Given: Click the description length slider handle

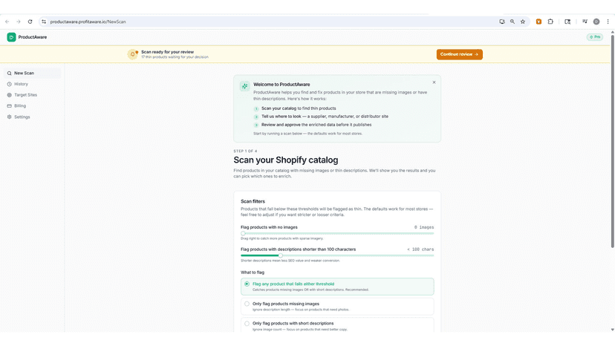Looking at the screenshot, I should (281, 255).
